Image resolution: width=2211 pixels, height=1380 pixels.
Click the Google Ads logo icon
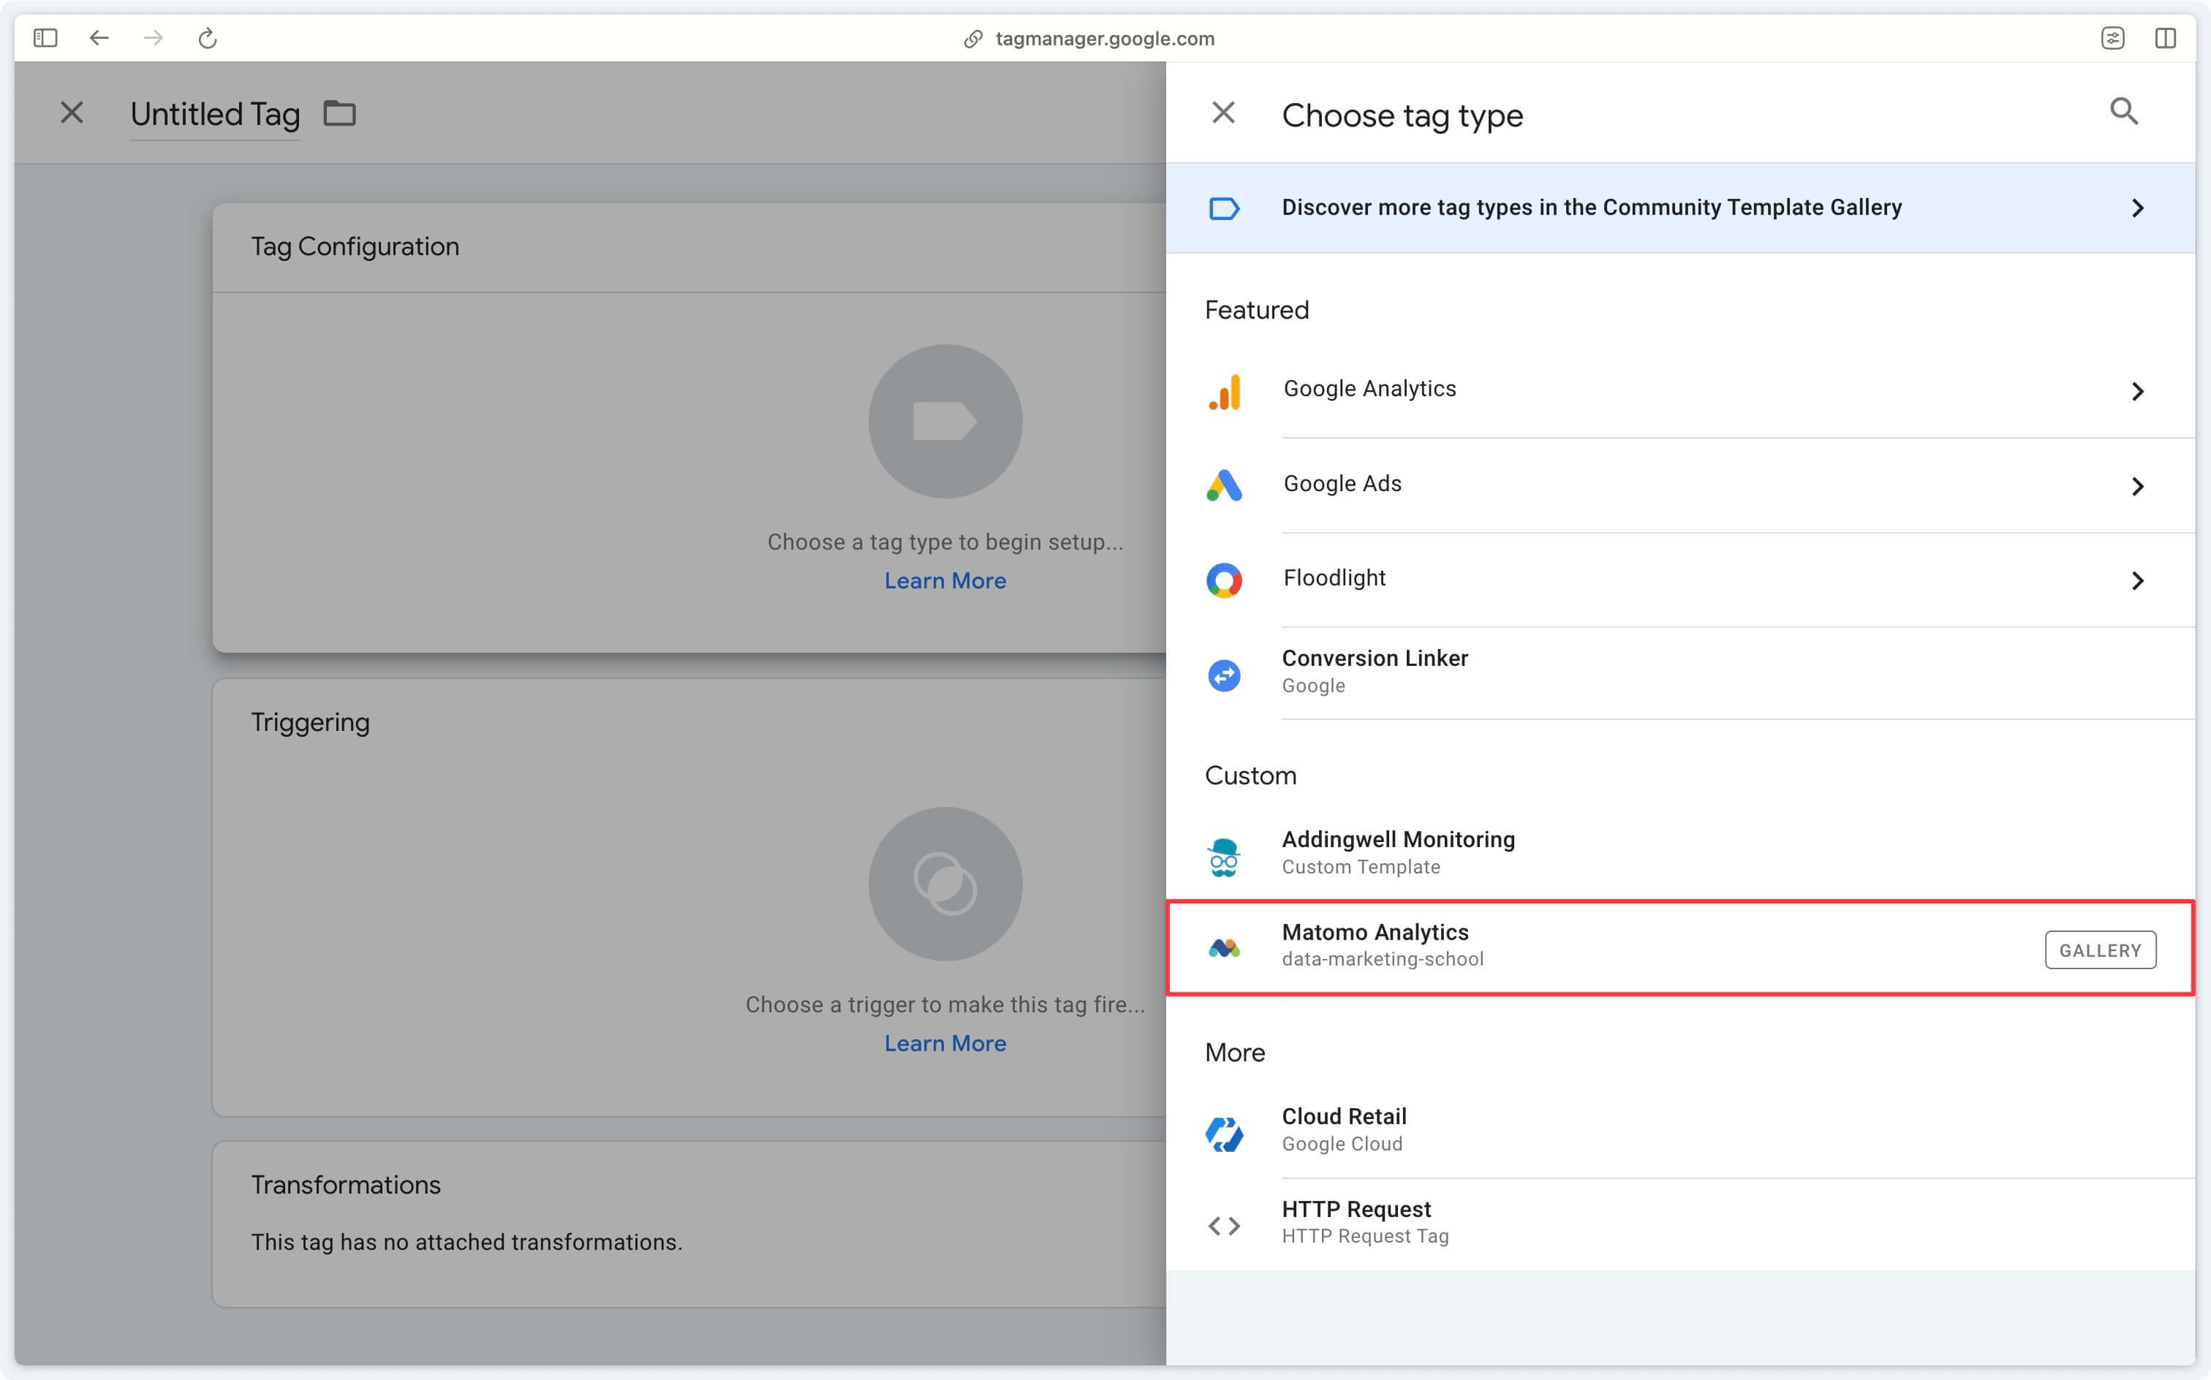1224,485
